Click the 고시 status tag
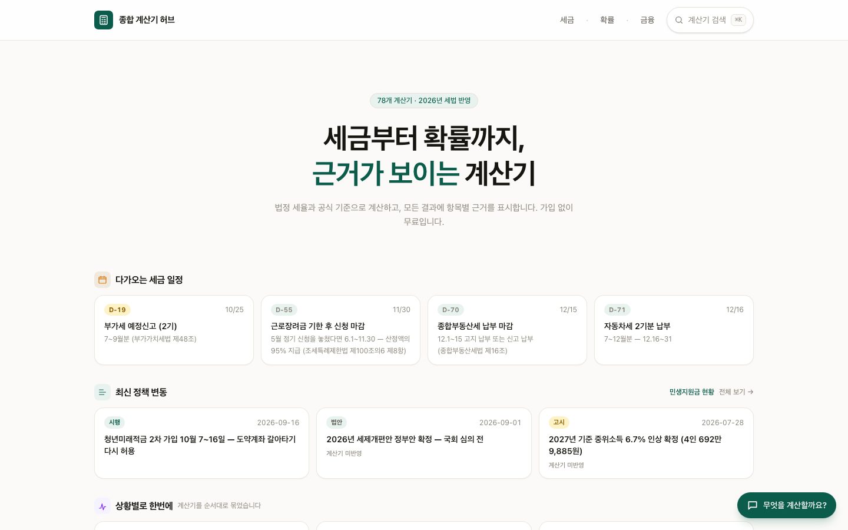 click(x=559, y=422)
